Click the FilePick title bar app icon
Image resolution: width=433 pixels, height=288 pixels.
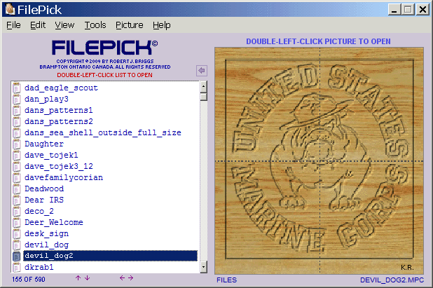10,9
